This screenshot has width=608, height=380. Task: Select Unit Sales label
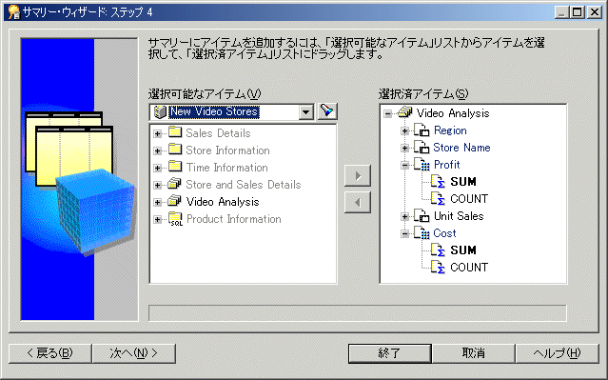(x=459, y=216)
